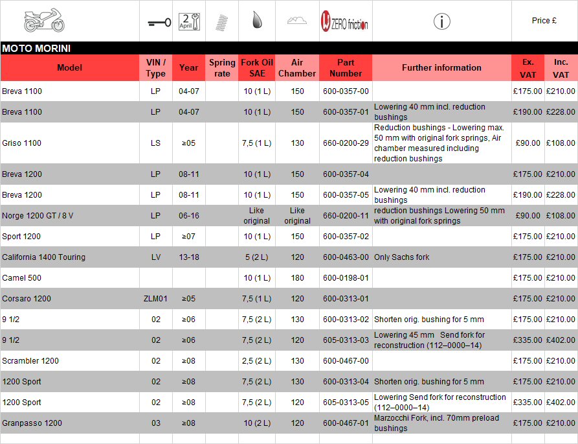Click the Model column header
The width and height of the screenshot is (578, 444).
pyautogui.click(x=70, y=67)
